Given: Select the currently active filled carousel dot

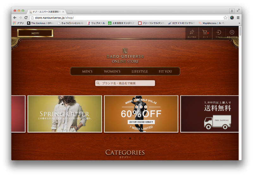Looking at the screenshot, I should (130, 138).
